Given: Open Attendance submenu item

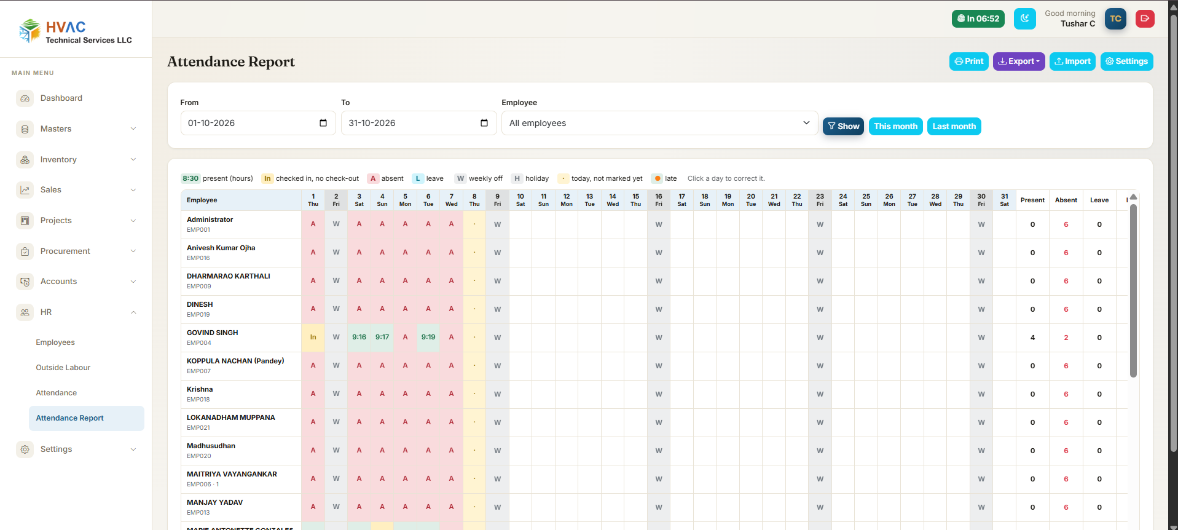Looking at the screenshot, I should 57,393.
